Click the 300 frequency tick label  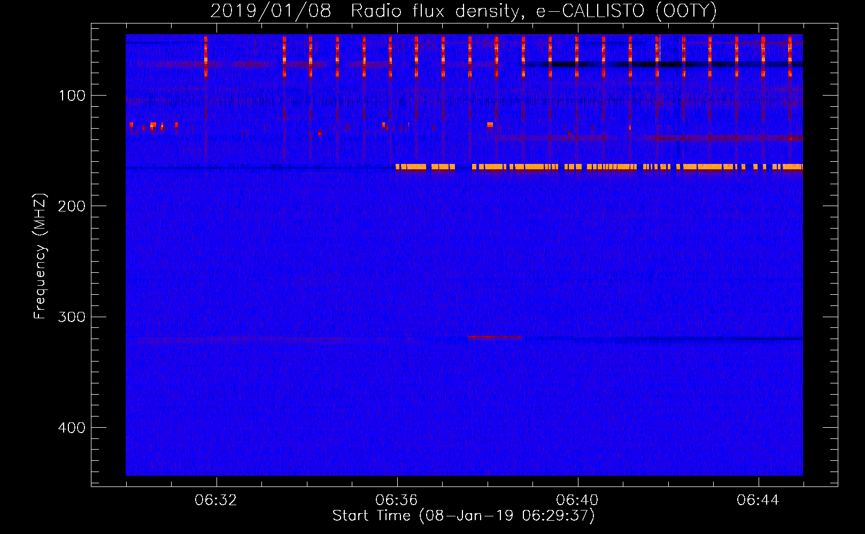(72, 317)
